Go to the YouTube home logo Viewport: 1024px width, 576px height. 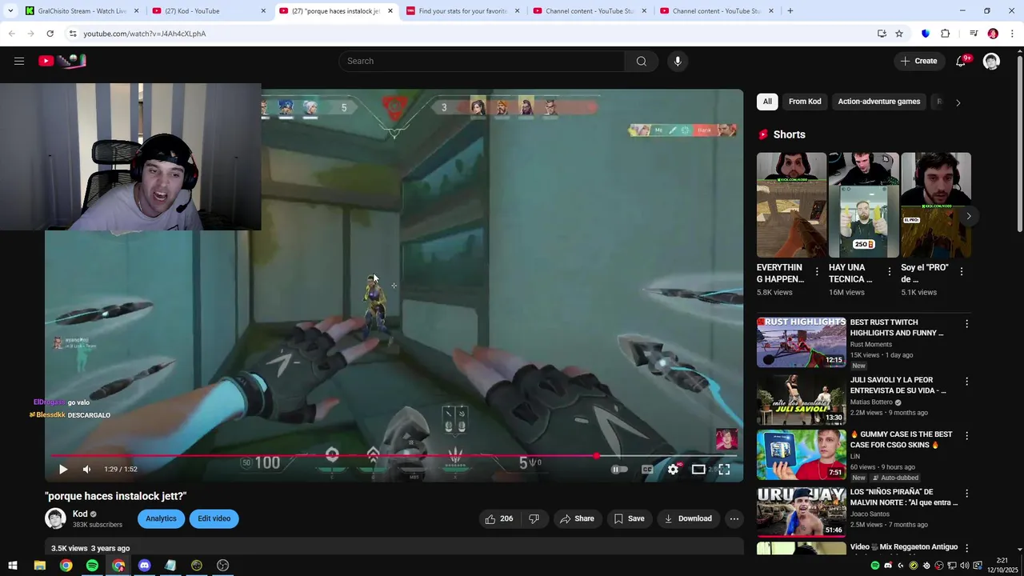point(62,61)
